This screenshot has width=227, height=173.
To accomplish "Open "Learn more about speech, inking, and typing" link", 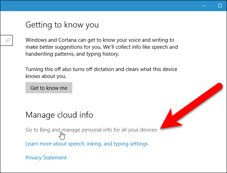I will [x=87, y=144].
